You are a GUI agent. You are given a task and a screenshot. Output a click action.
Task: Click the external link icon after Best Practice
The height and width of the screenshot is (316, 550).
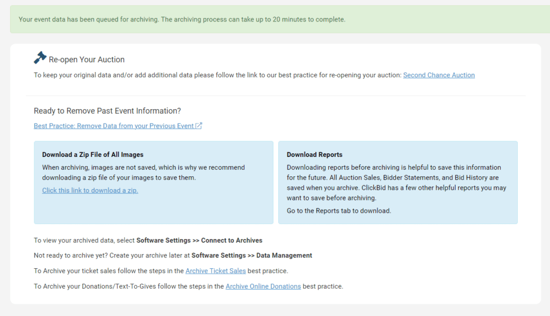tap(199, 126)
